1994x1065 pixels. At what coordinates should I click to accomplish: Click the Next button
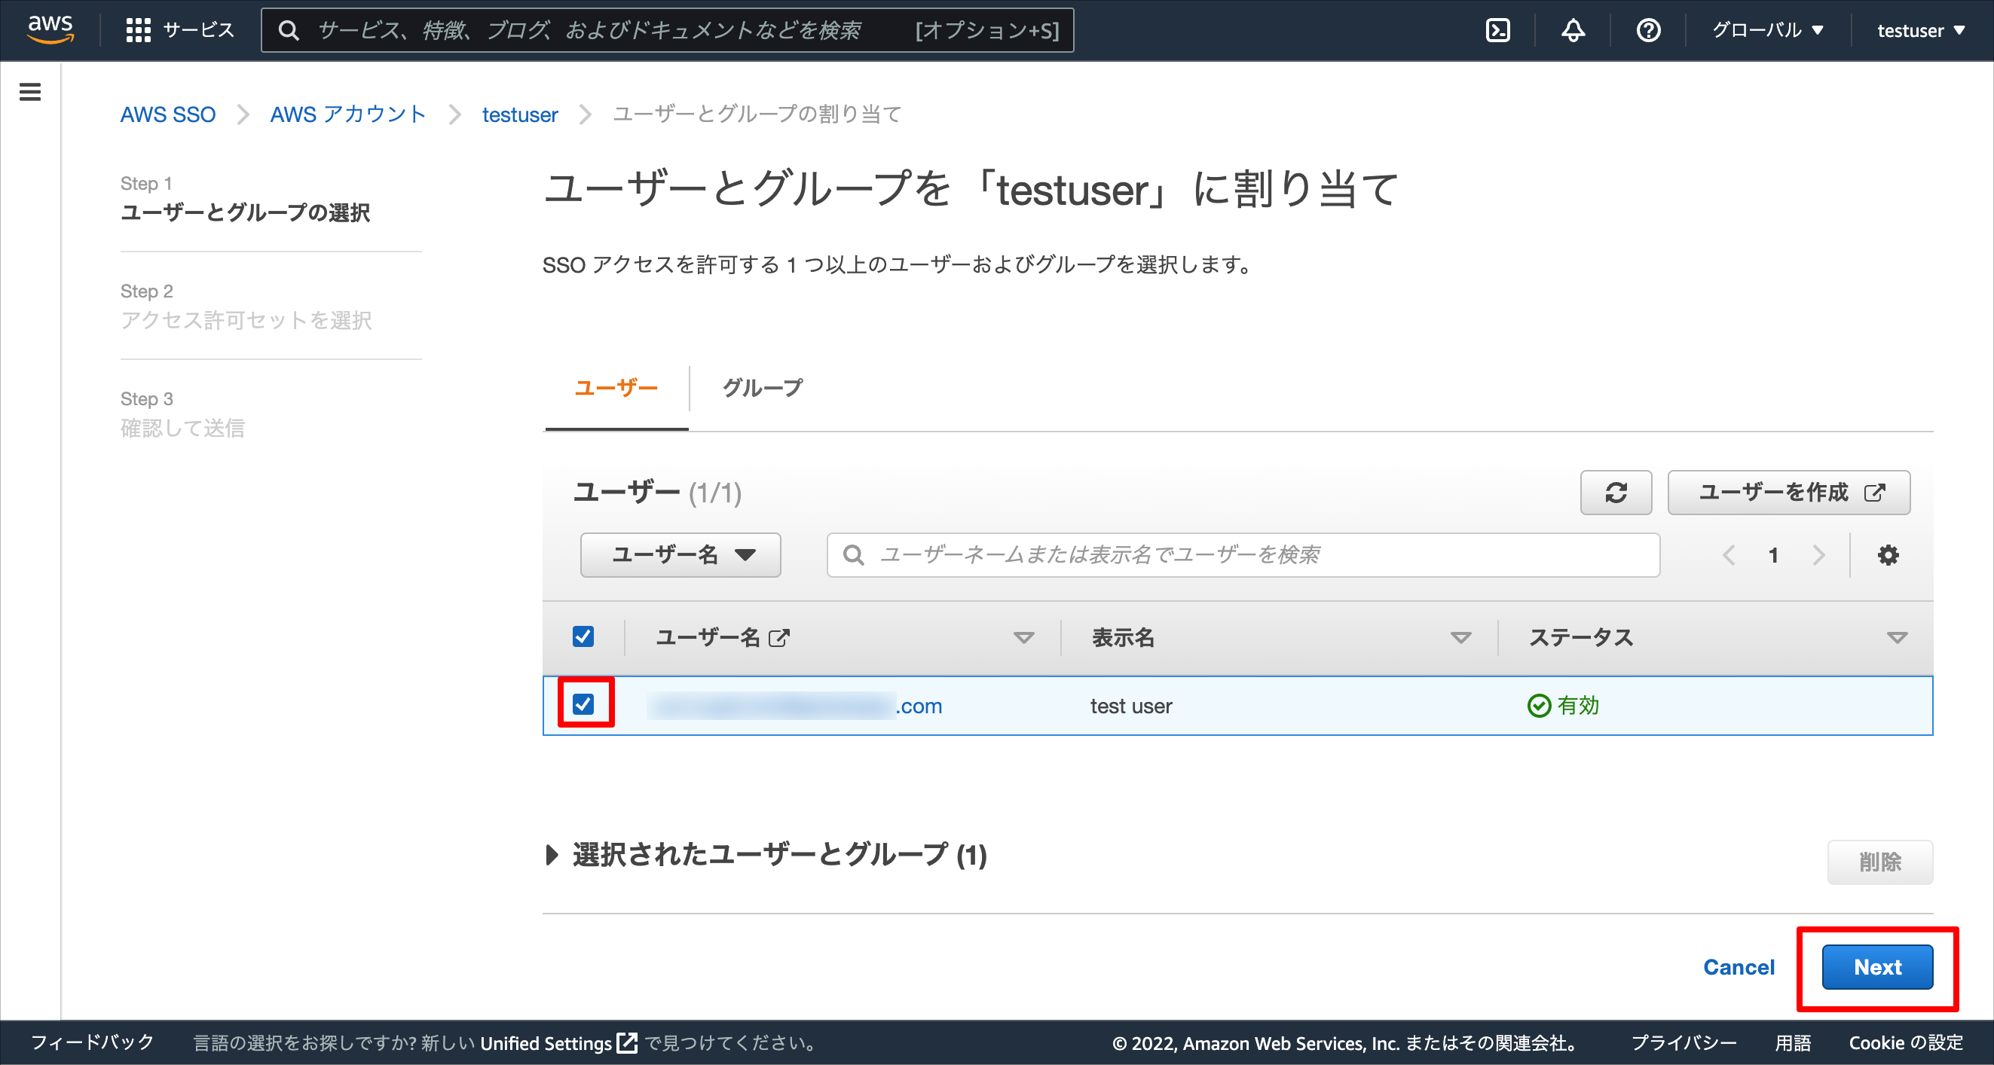coord(1877,967)
